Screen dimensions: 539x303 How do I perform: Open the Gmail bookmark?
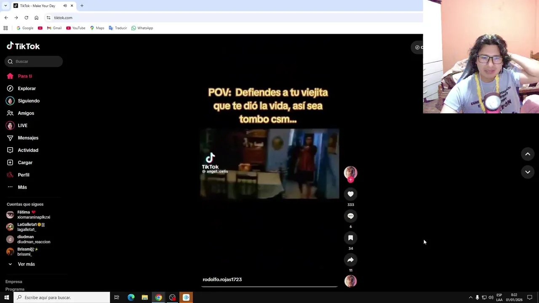click(x=54, y=28)
